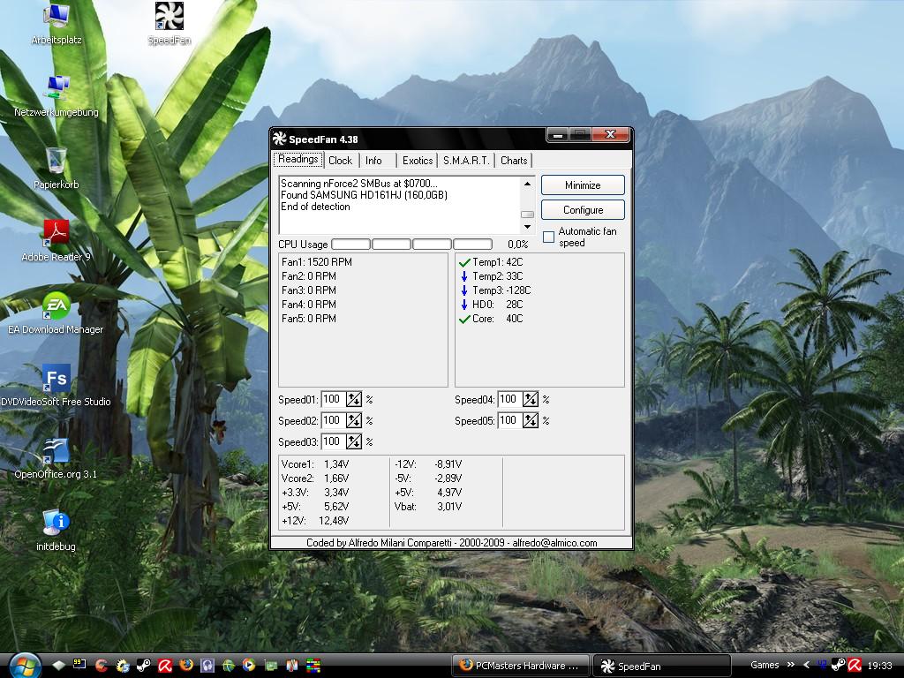Screen dimensions: 904x678
Task: Launch Windows Media Player from quick launch
Action: tap(249, 665)
